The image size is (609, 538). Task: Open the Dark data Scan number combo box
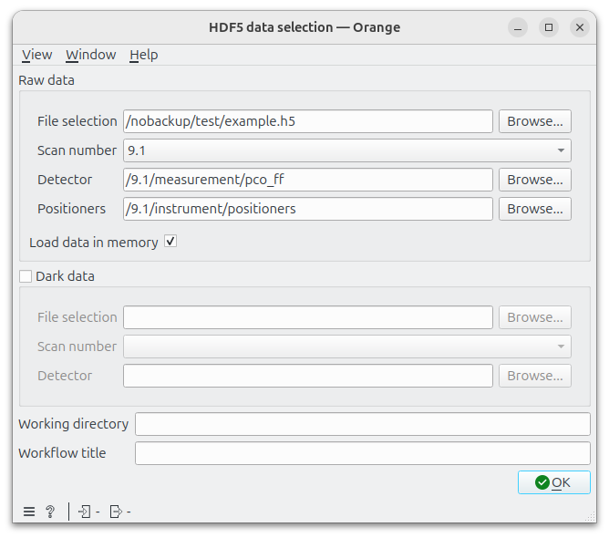(347, 347)
